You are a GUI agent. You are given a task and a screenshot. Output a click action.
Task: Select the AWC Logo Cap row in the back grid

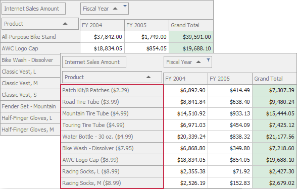click(x=40, y=48)
